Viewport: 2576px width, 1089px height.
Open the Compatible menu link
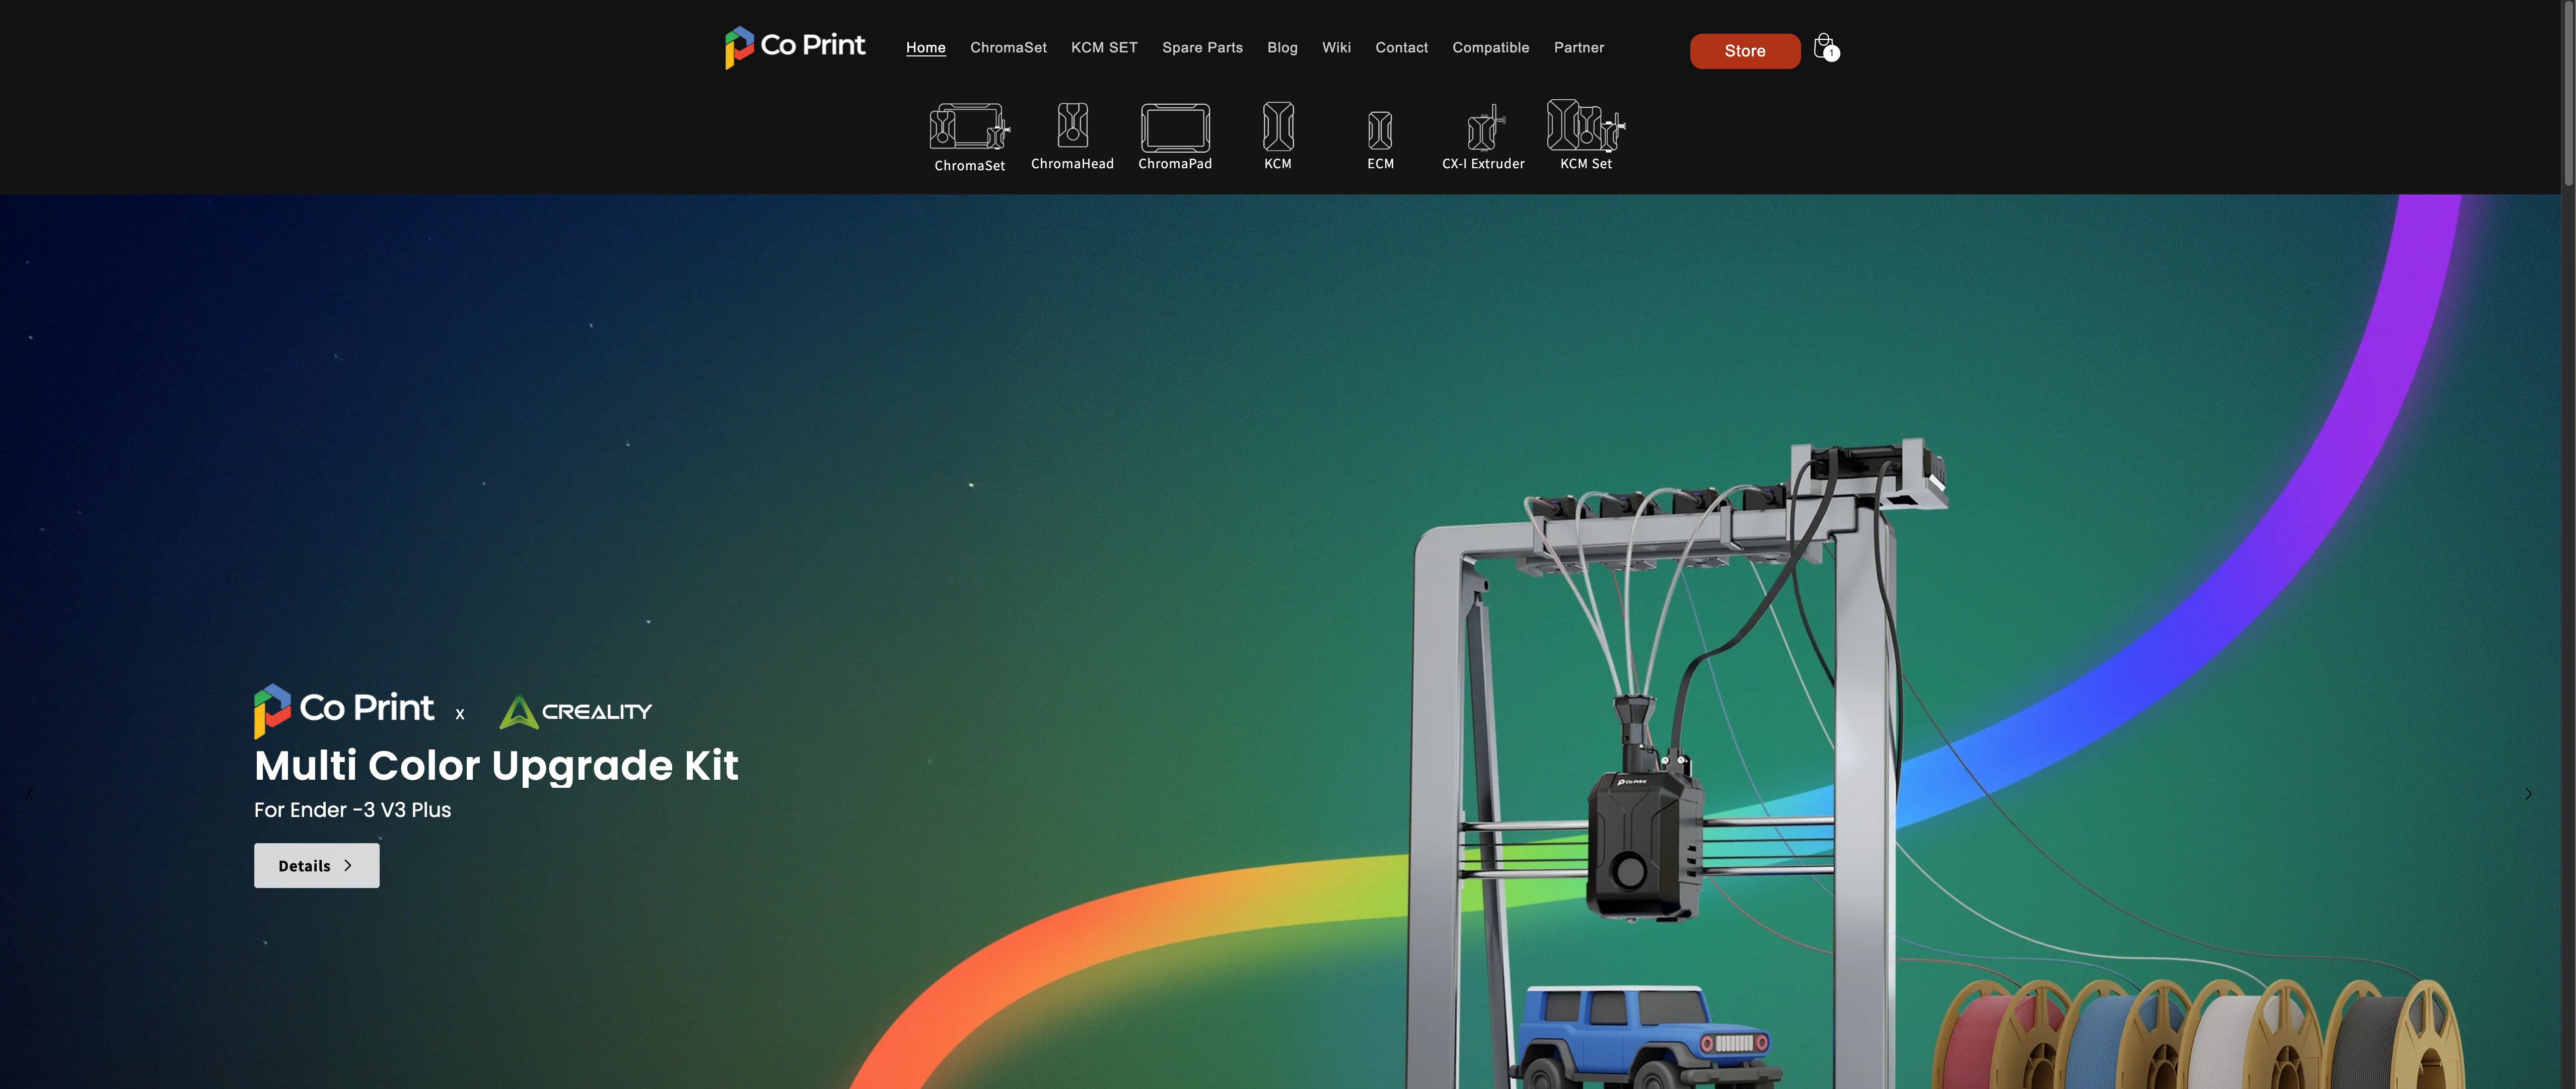(x=1490, y=47)
